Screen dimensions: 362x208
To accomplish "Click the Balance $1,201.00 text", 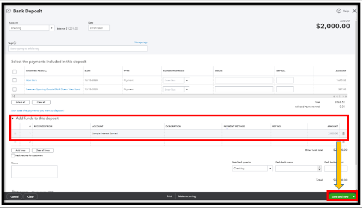I will [x=67, y=29].
